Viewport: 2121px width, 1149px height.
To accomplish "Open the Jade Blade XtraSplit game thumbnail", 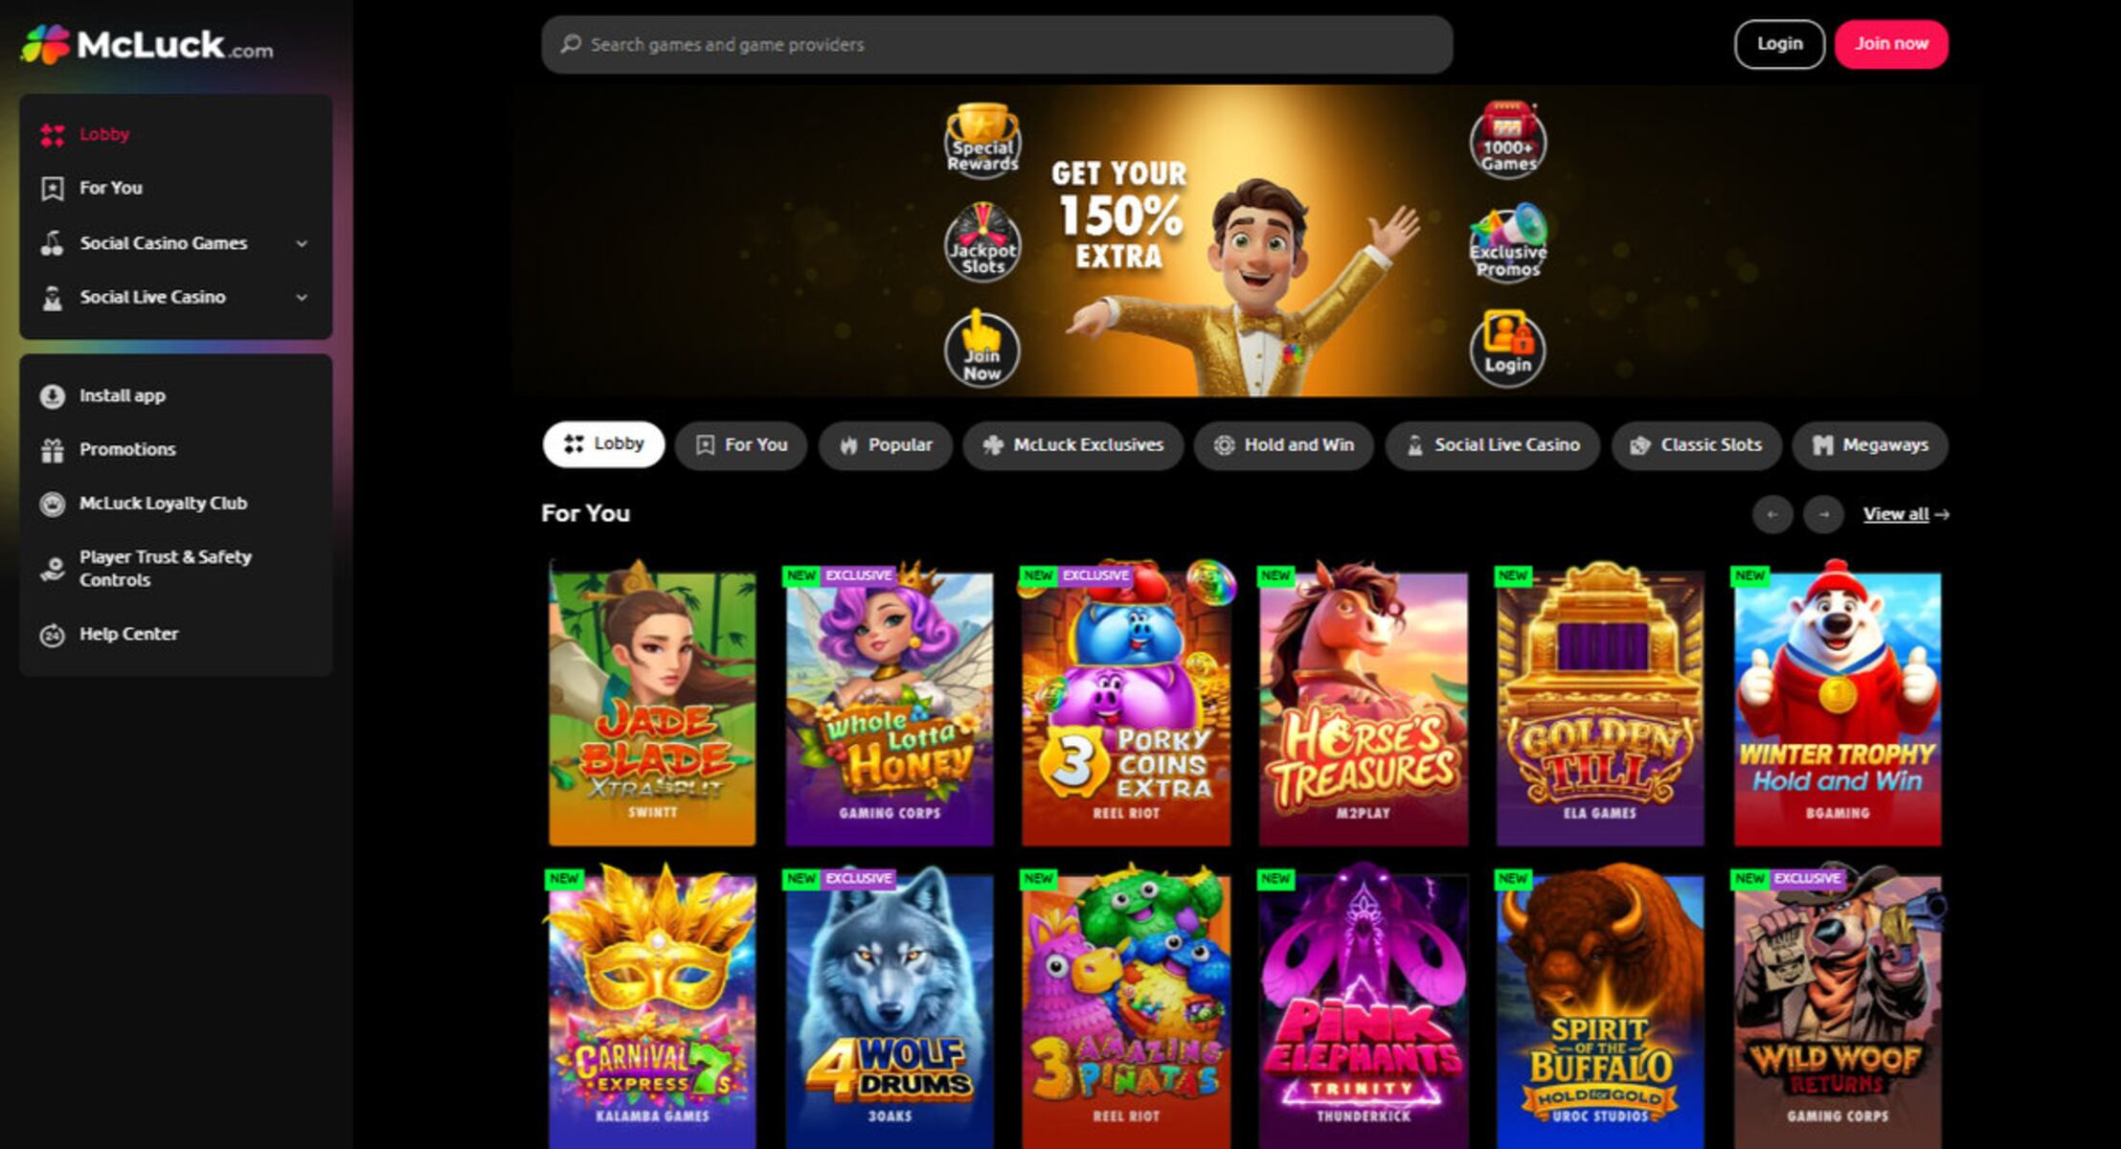I will click(652, 704).
